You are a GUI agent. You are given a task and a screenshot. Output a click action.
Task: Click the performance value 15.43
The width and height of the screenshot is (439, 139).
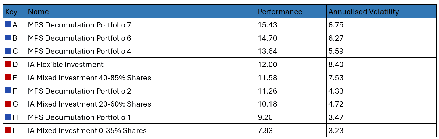(267, 25)
